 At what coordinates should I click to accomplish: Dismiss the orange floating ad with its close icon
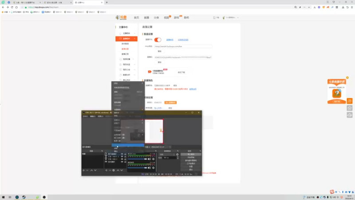coord(347,78)
